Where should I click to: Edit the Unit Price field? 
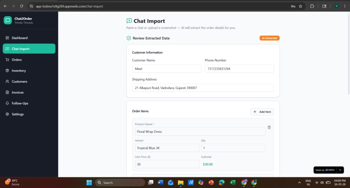[x=167, y=164]
